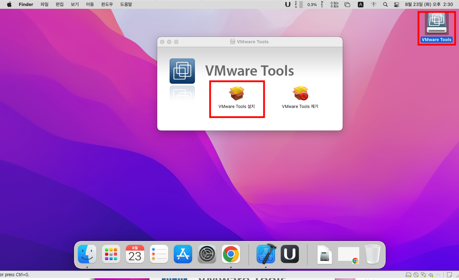Open the 도움말 menu

pos(126,5)
